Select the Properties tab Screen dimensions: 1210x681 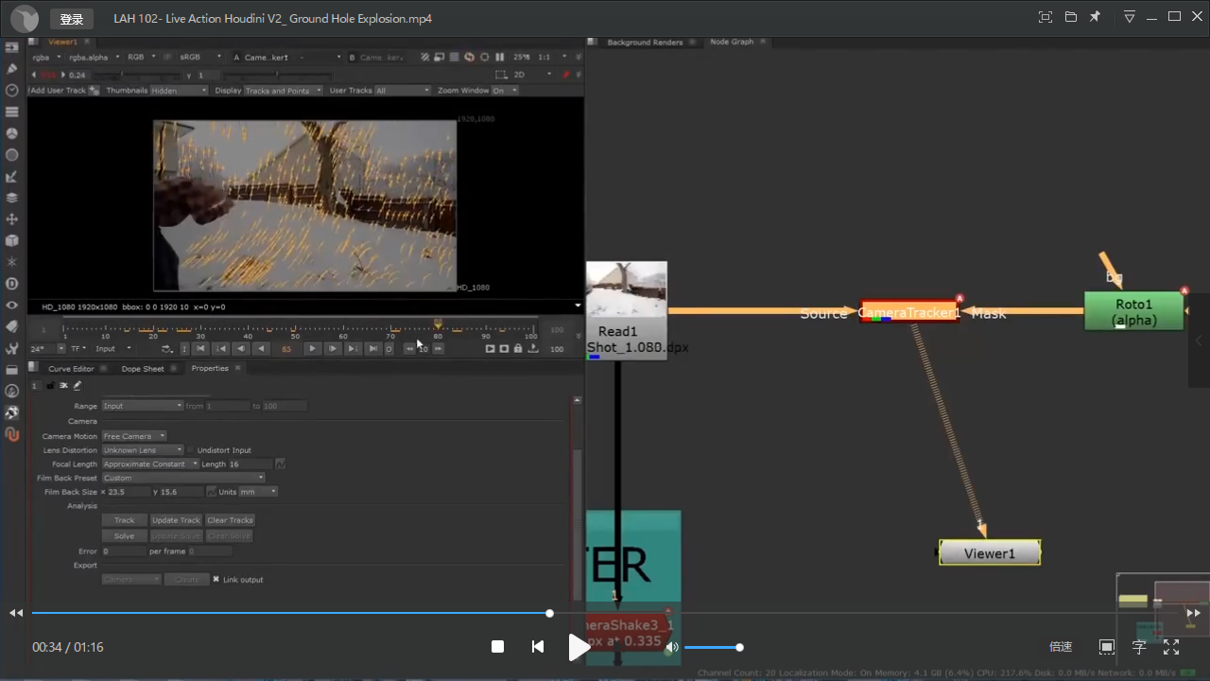click(210, 369)
